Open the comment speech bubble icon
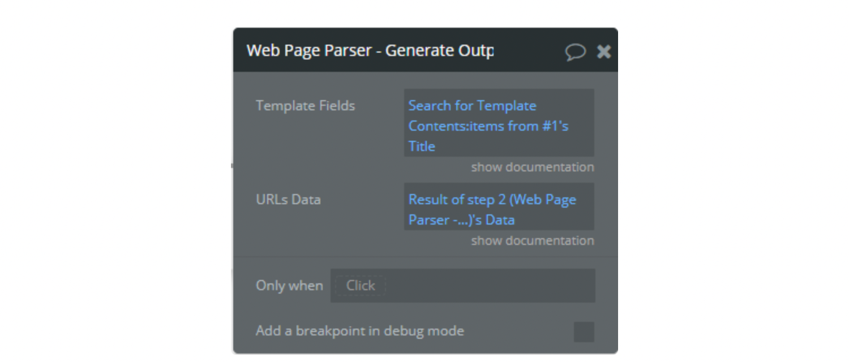This screenshot has width=849, height=362. [575, 52]
